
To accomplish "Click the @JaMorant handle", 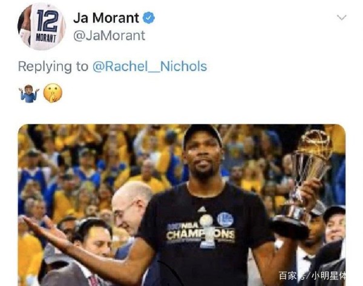I will pyautogui.click(x=109, y=36).
